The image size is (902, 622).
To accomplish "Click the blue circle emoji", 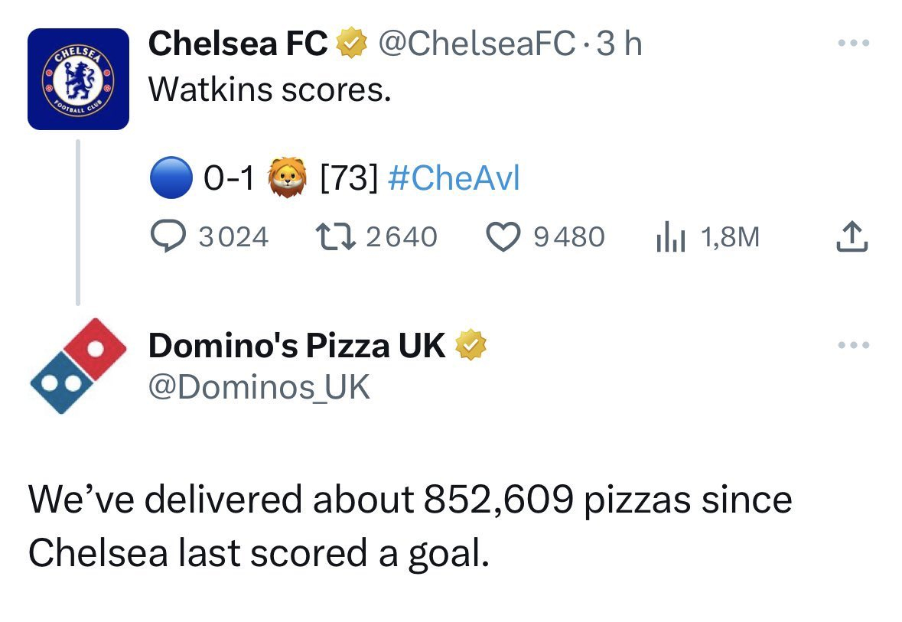I will 171,177.
